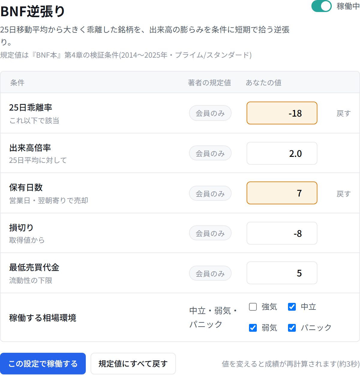Edit the 保有日数 value field showing 7
The width and height of the screenshot is (360, 375).
(282, 193)
